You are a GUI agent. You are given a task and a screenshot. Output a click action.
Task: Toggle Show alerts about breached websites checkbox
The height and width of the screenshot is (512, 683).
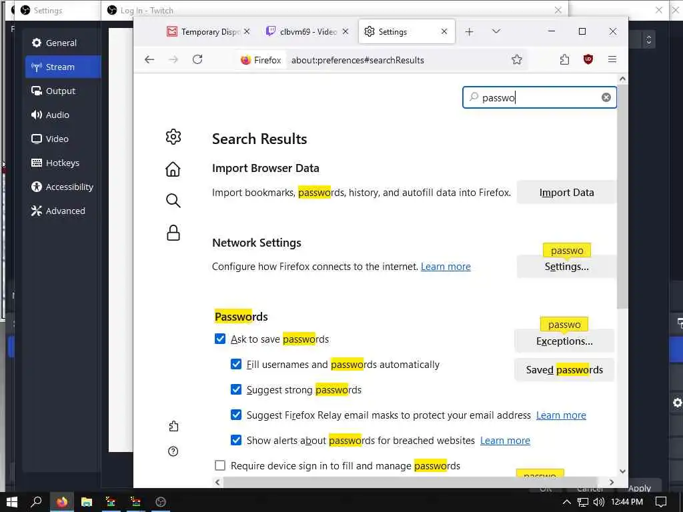click(235, 440)
